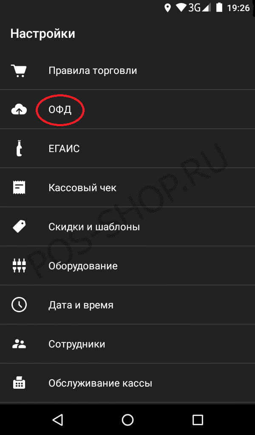Tap the clock icon
Viewport: 255px width, 435px height.
pos(19,305)
